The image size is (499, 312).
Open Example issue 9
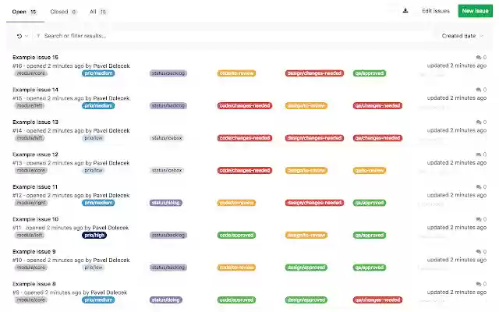click(34, 251)
